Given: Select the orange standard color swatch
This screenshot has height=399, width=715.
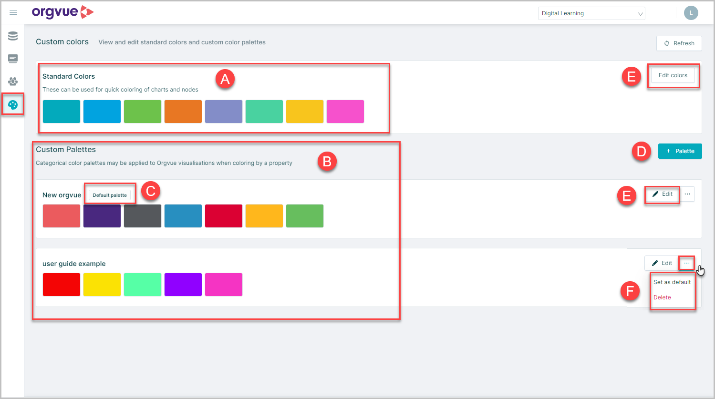Looking at the screenshot, I should (183, 112).
